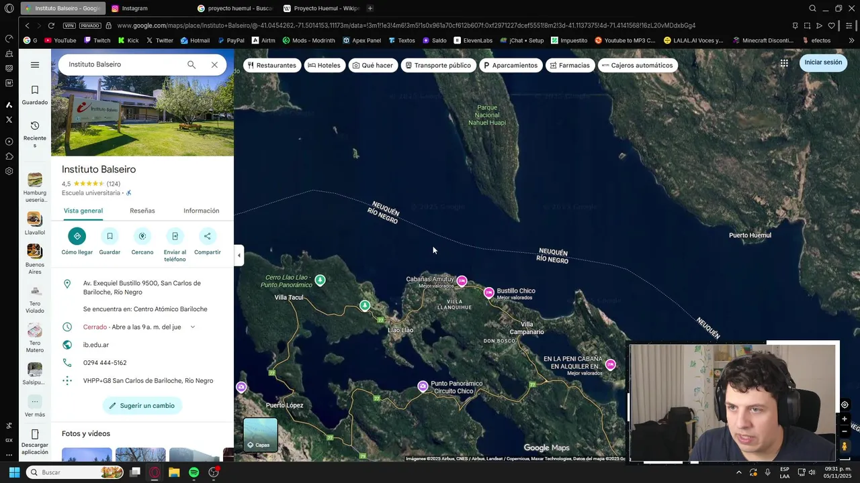Viewport: 860px width, 483px height.
Task: Click Enviar al teléfono button
Action: (x=175, y=236)
